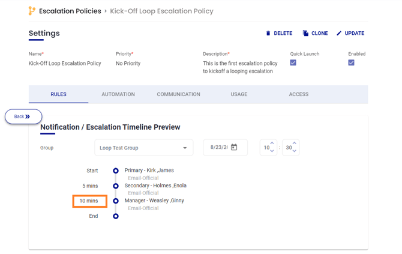Open the Communication tab
Viewport: 402px width, 254px height.
click(178, 94)
